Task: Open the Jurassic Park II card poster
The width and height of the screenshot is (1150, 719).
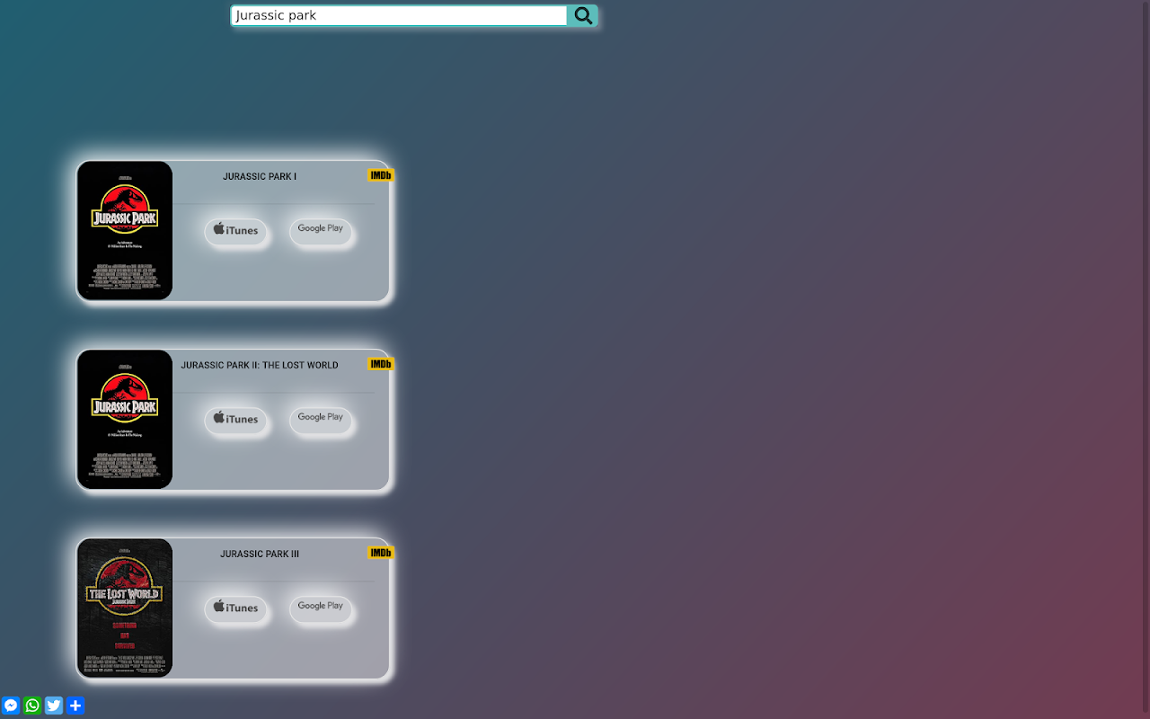Action: click(x=125, y=420)
